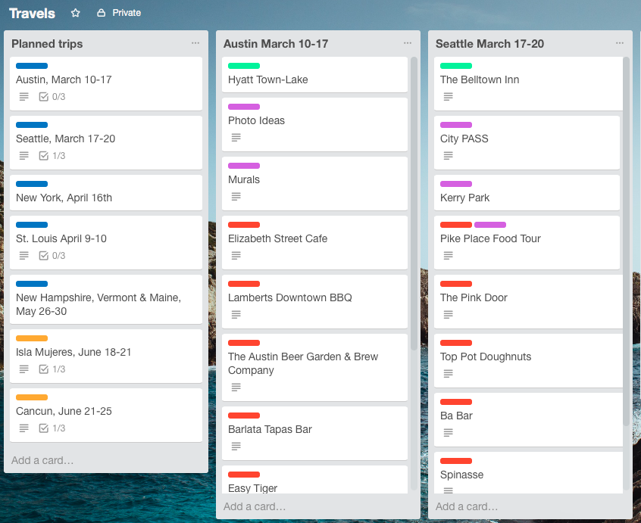The image size is (641, 523).
Task: Click description icon on Cancun, June 21-25 card
Action: click(24, 428)
